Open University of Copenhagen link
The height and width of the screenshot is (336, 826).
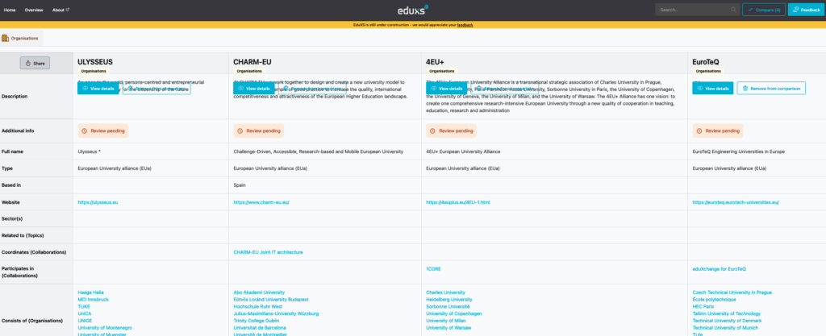pyautogui.click(x=453, y=313)
